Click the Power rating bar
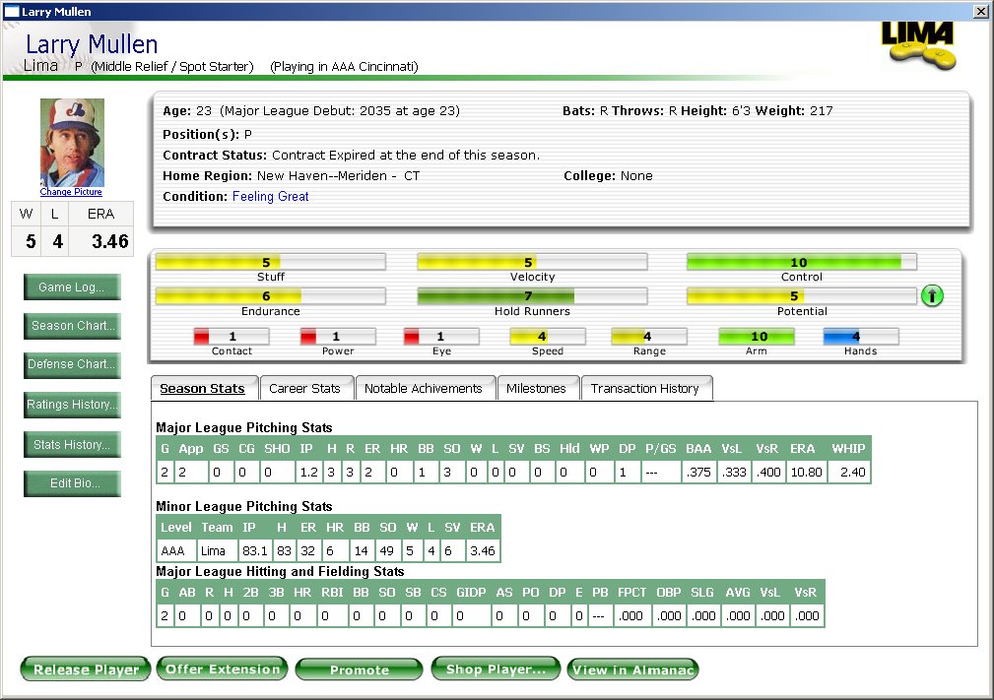Viewport: 994px width, 700px height. 338,337
